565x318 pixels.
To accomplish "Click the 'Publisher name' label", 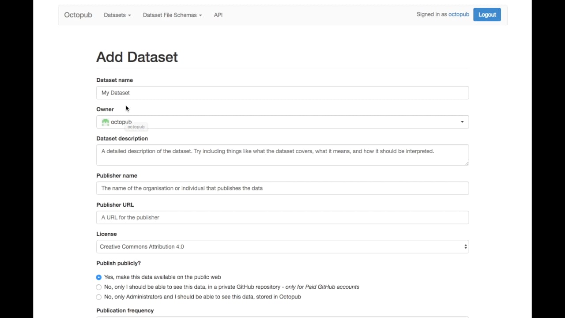I will [117, 176].
